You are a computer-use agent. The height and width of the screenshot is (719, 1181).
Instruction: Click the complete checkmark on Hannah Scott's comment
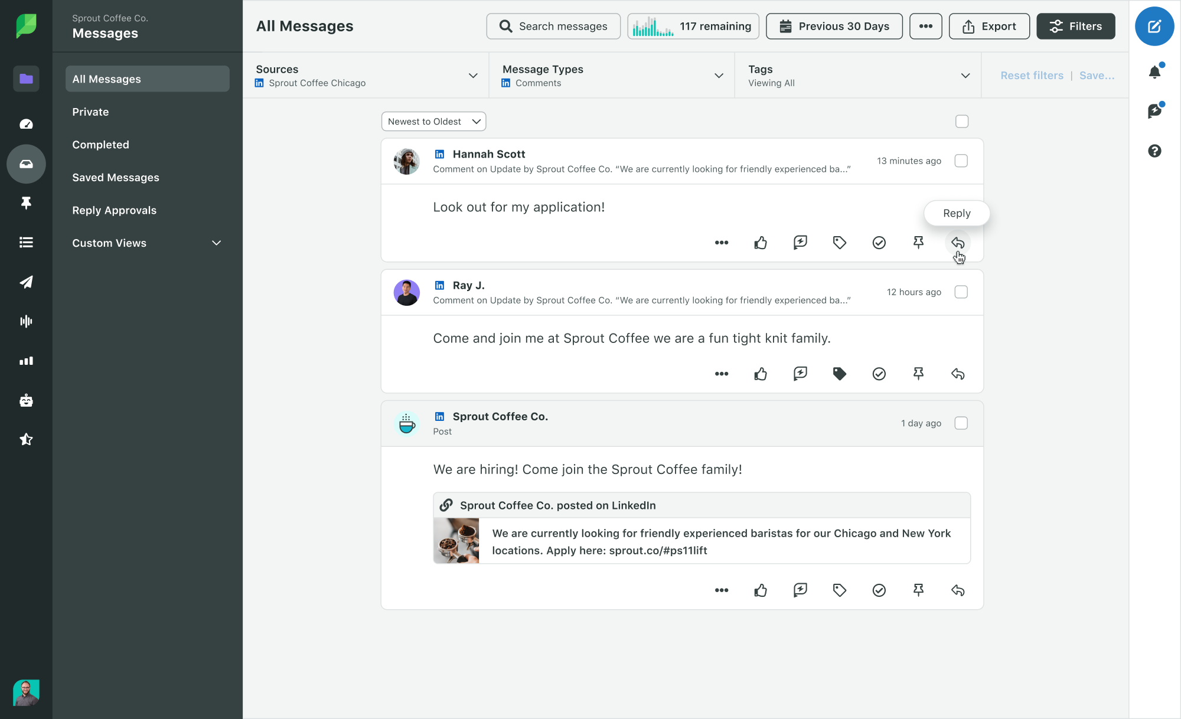(879, 243)
